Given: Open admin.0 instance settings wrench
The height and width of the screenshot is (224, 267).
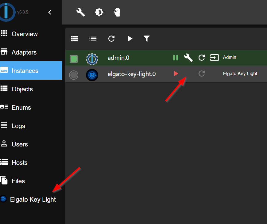Looking at the screenshot, I should 188,58.
